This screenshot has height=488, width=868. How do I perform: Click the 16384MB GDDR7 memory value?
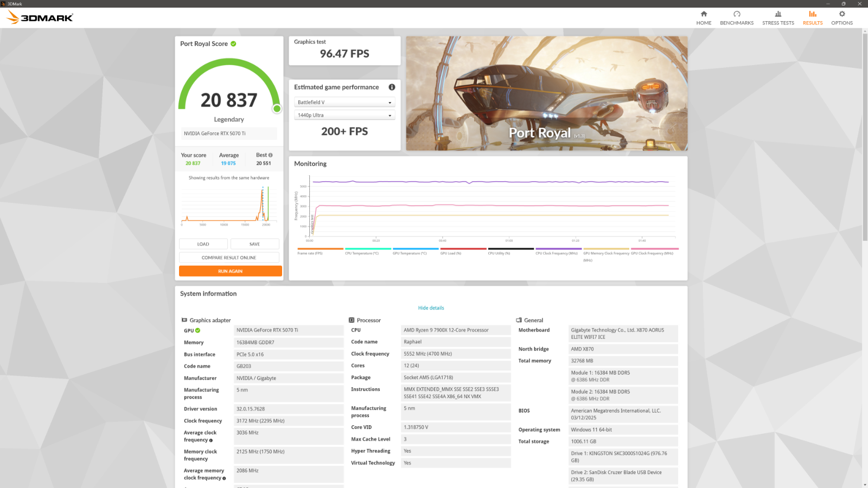pos(289,343)
